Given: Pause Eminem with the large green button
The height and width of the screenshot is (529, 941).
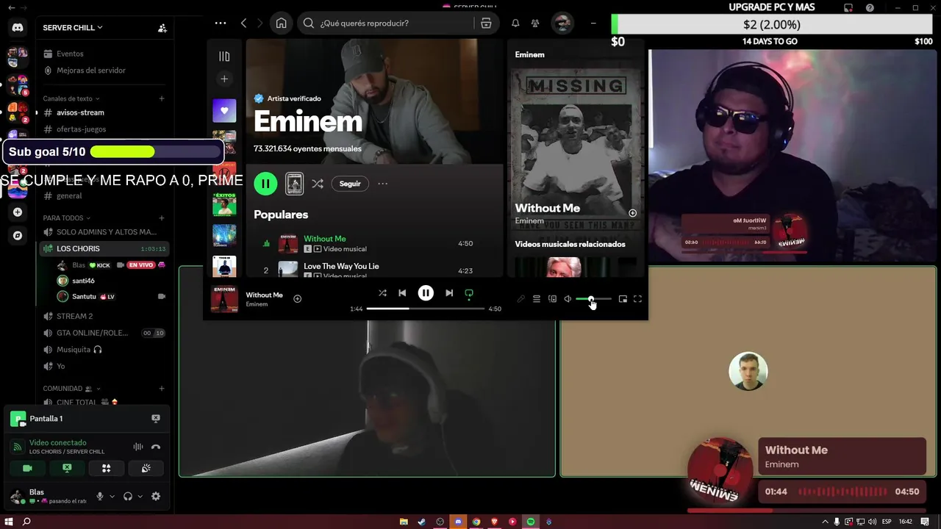Looking at the screenshot, I should pyautogui.click(x=265, y=184).
